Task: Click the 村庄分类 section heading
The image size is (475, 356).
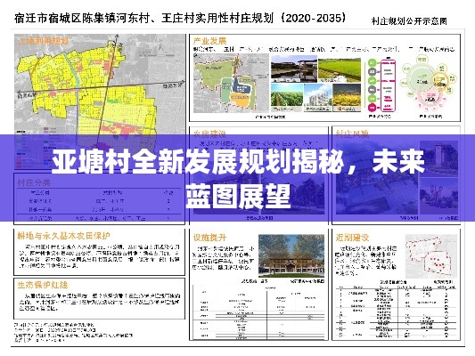Action: [34, 182]
